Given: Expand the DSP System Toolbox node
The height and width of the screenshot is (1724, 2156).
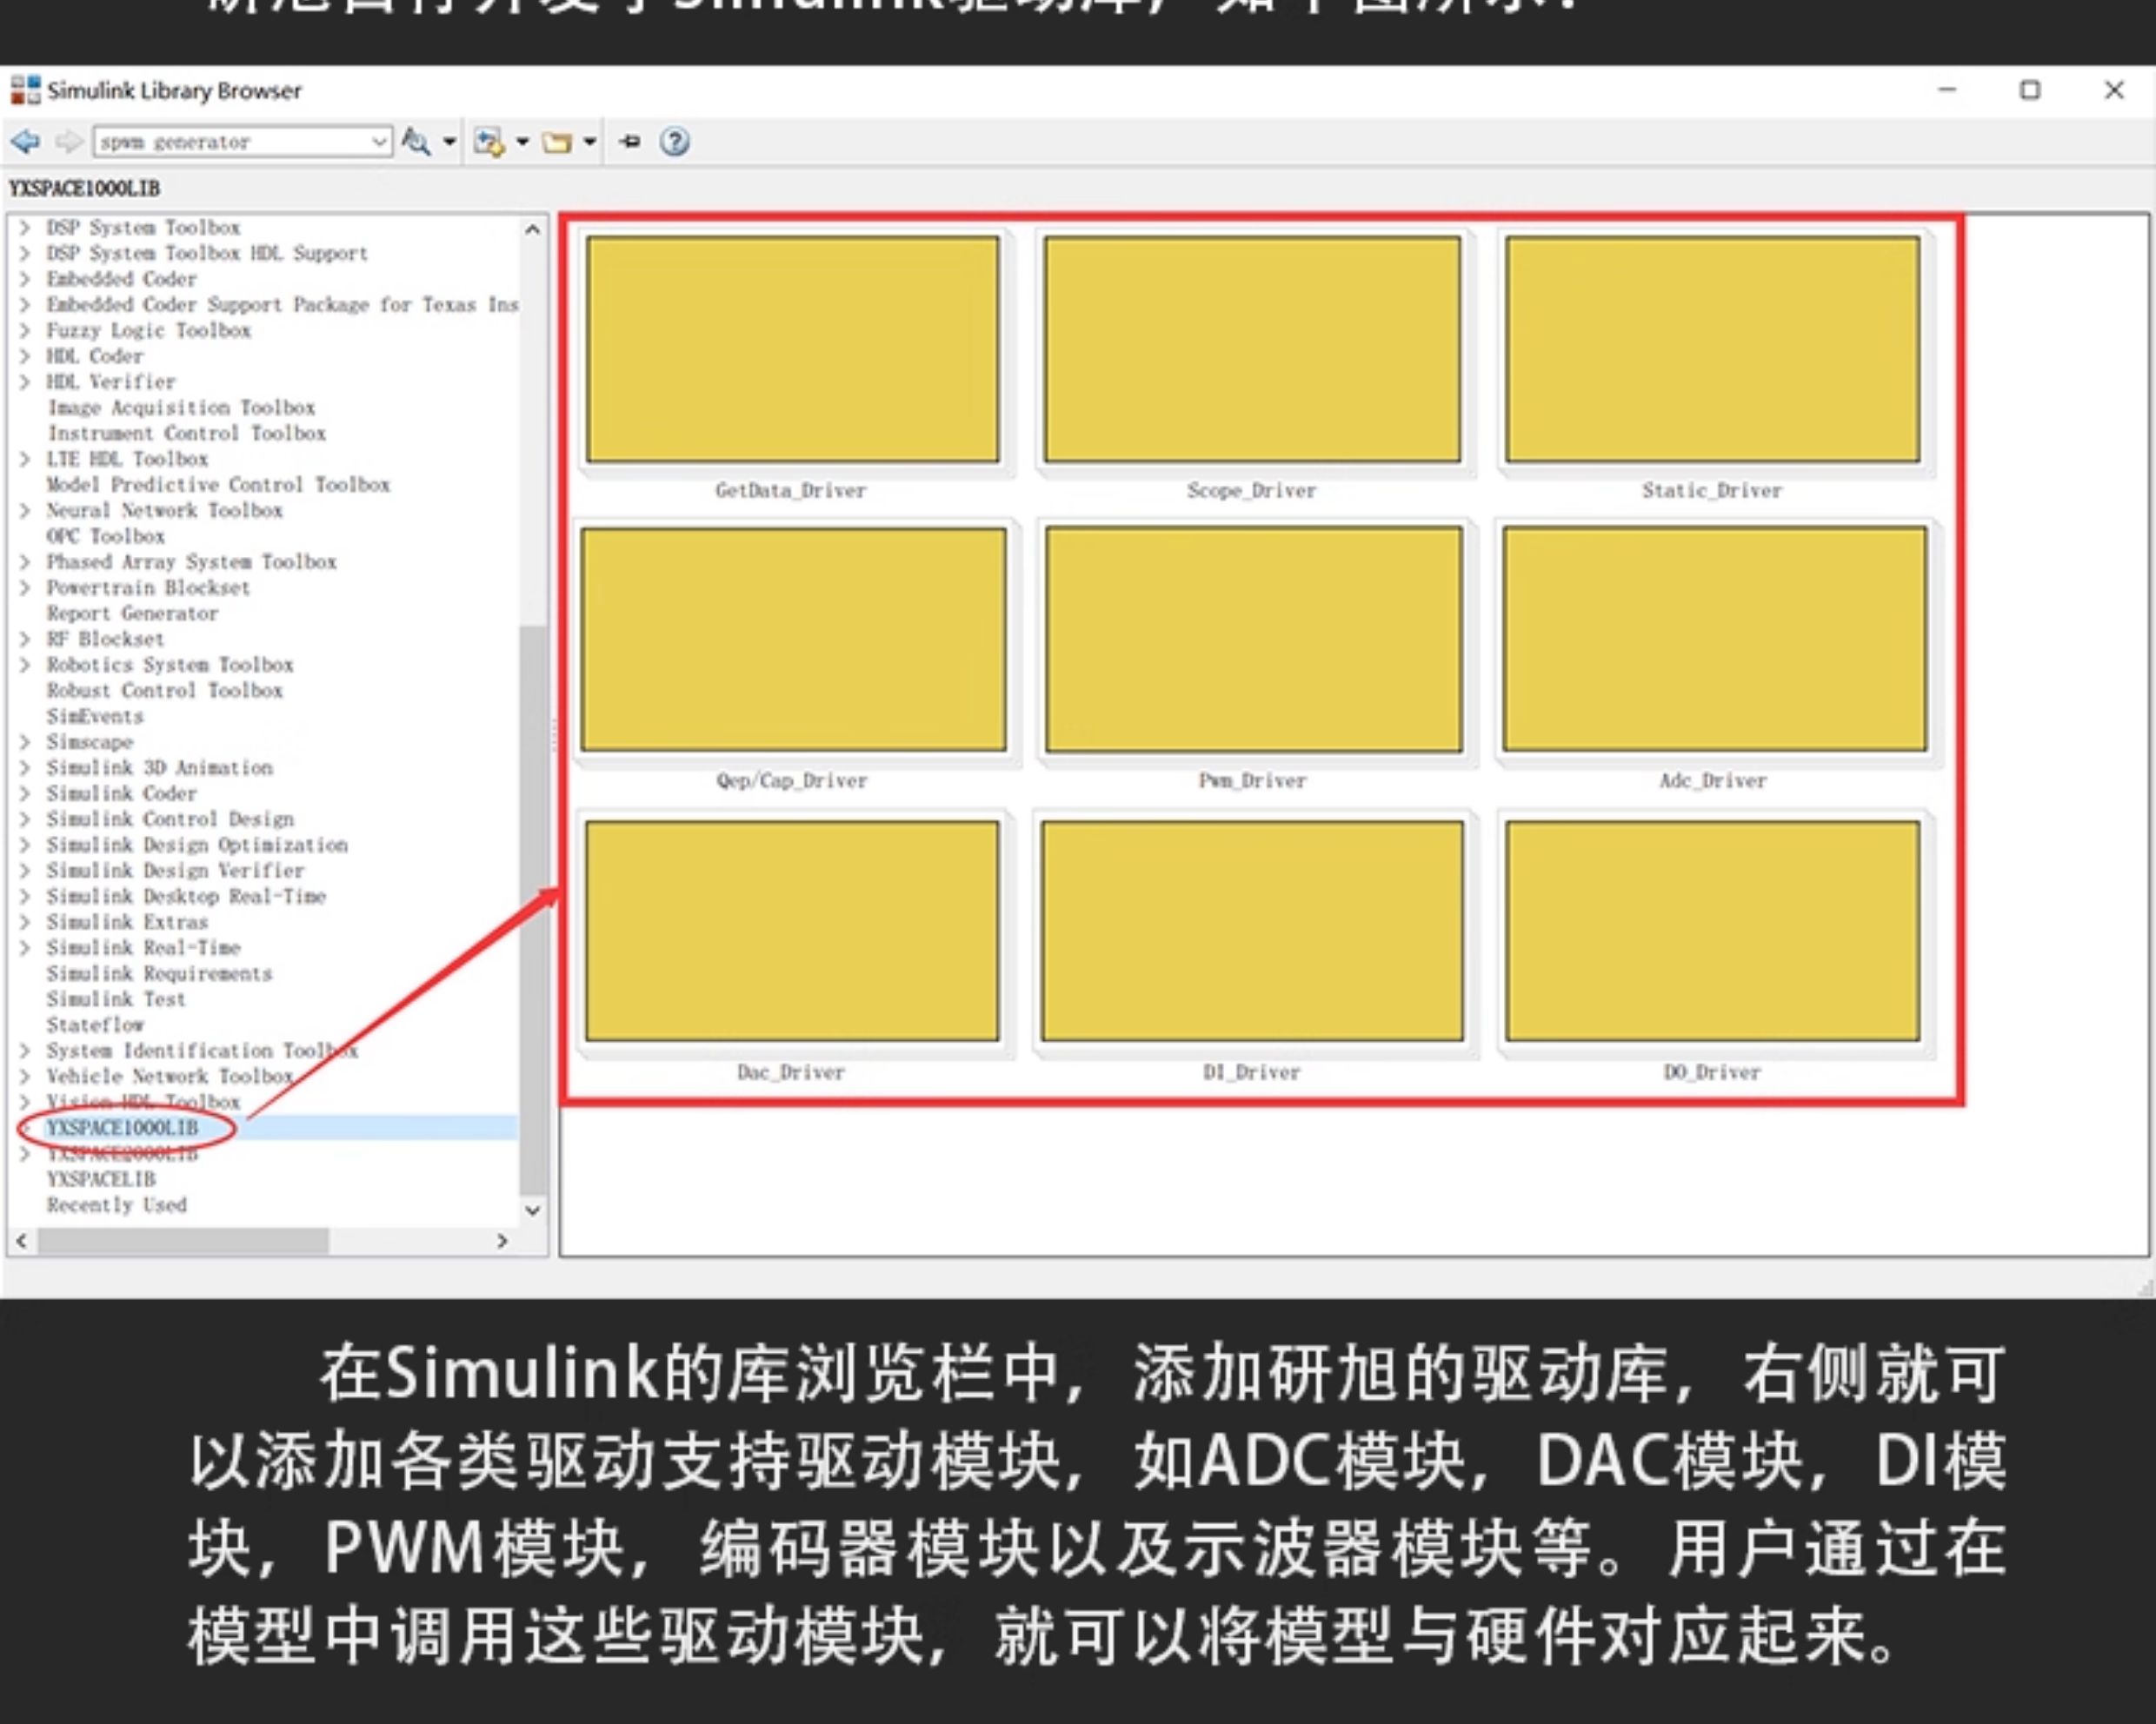Looking at the screenshot, I should tap(25, 228).
